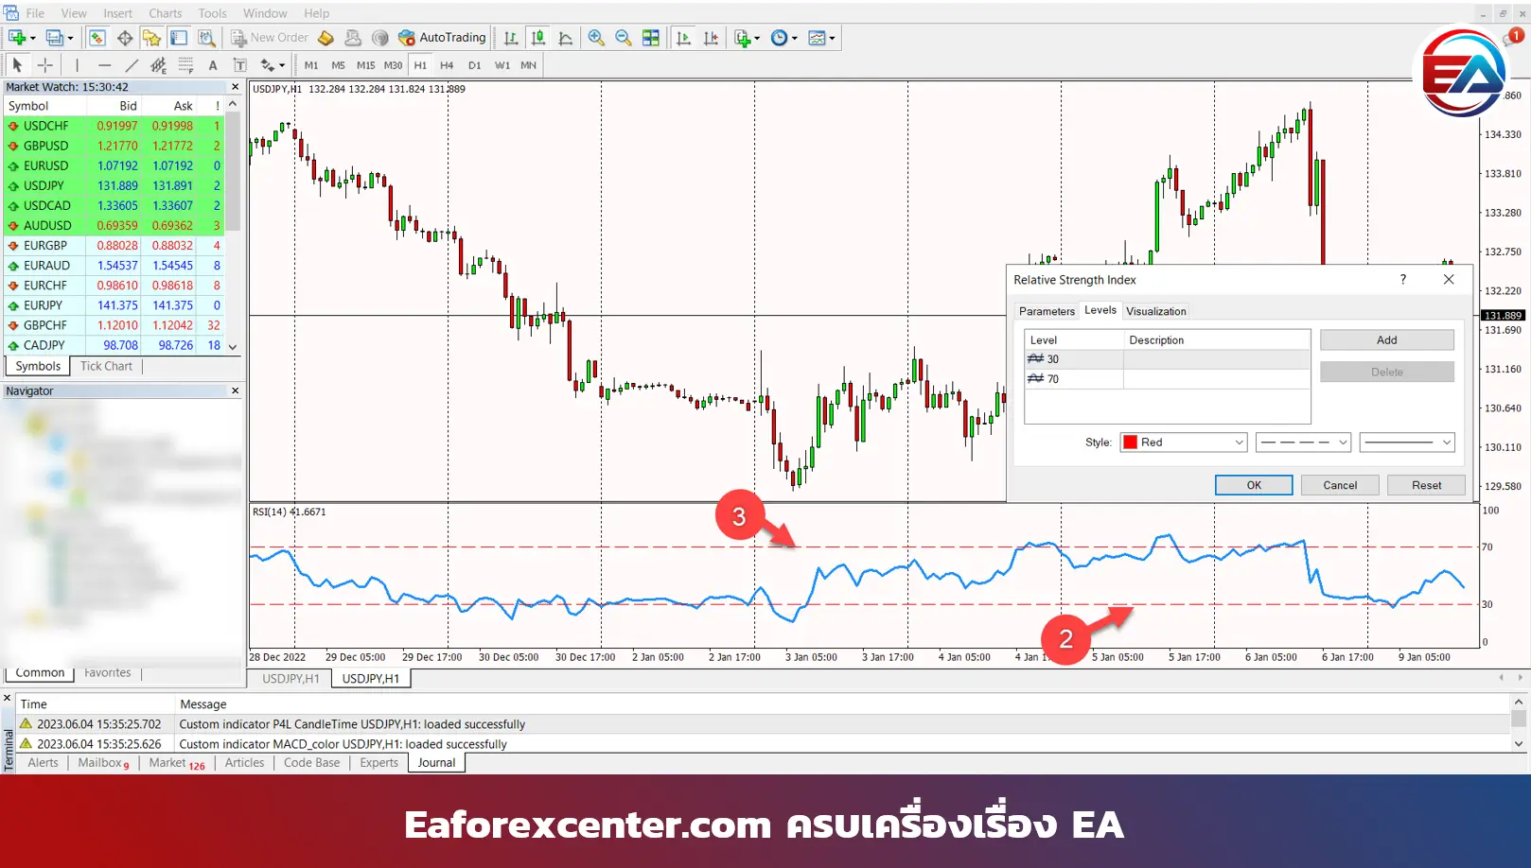This screenshot has width=1531, height=868.
Task: Open the dashed line style dropdown
Action: [x=1304, y=443]
